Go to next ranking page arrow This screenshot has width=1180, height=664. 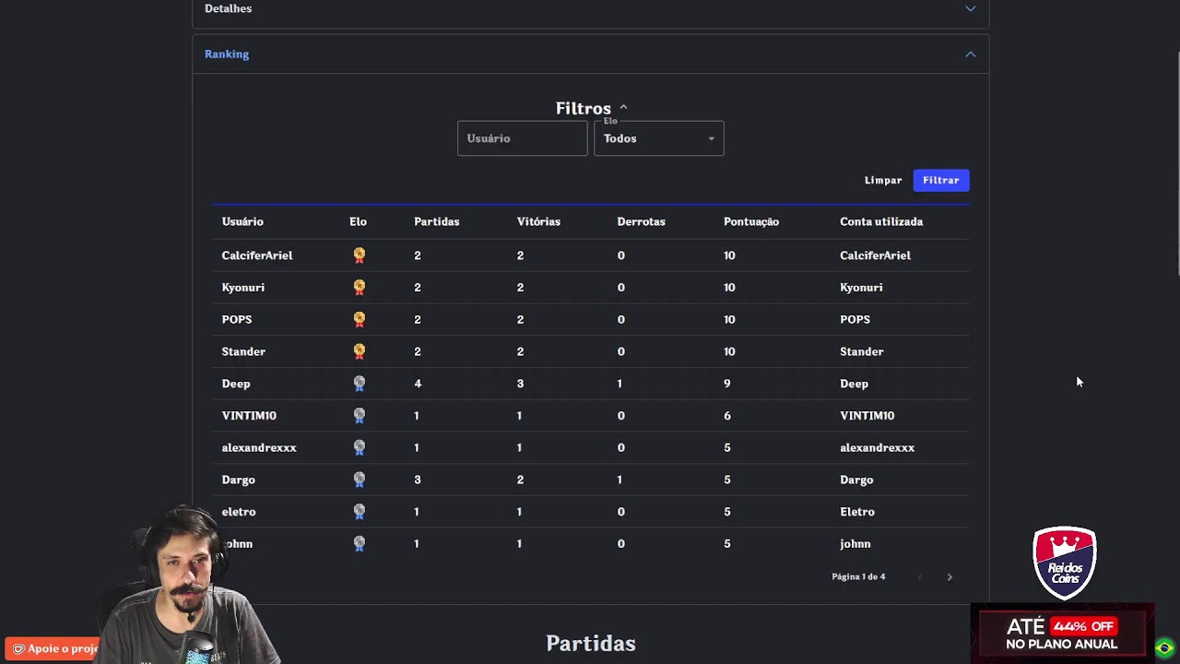[x=950, y=577]
